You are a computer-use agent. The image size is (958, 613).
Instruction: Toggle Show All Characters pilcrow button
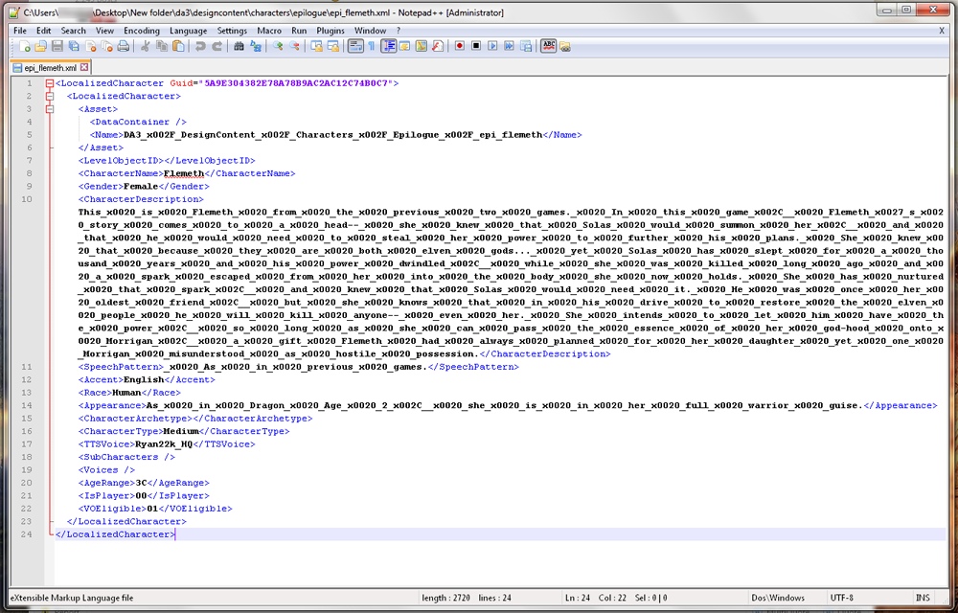tap(371, 46)
